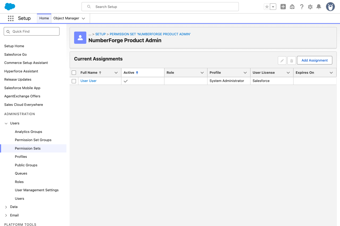
Task: Open the Setup gear menu
Action: click(310, 7)
